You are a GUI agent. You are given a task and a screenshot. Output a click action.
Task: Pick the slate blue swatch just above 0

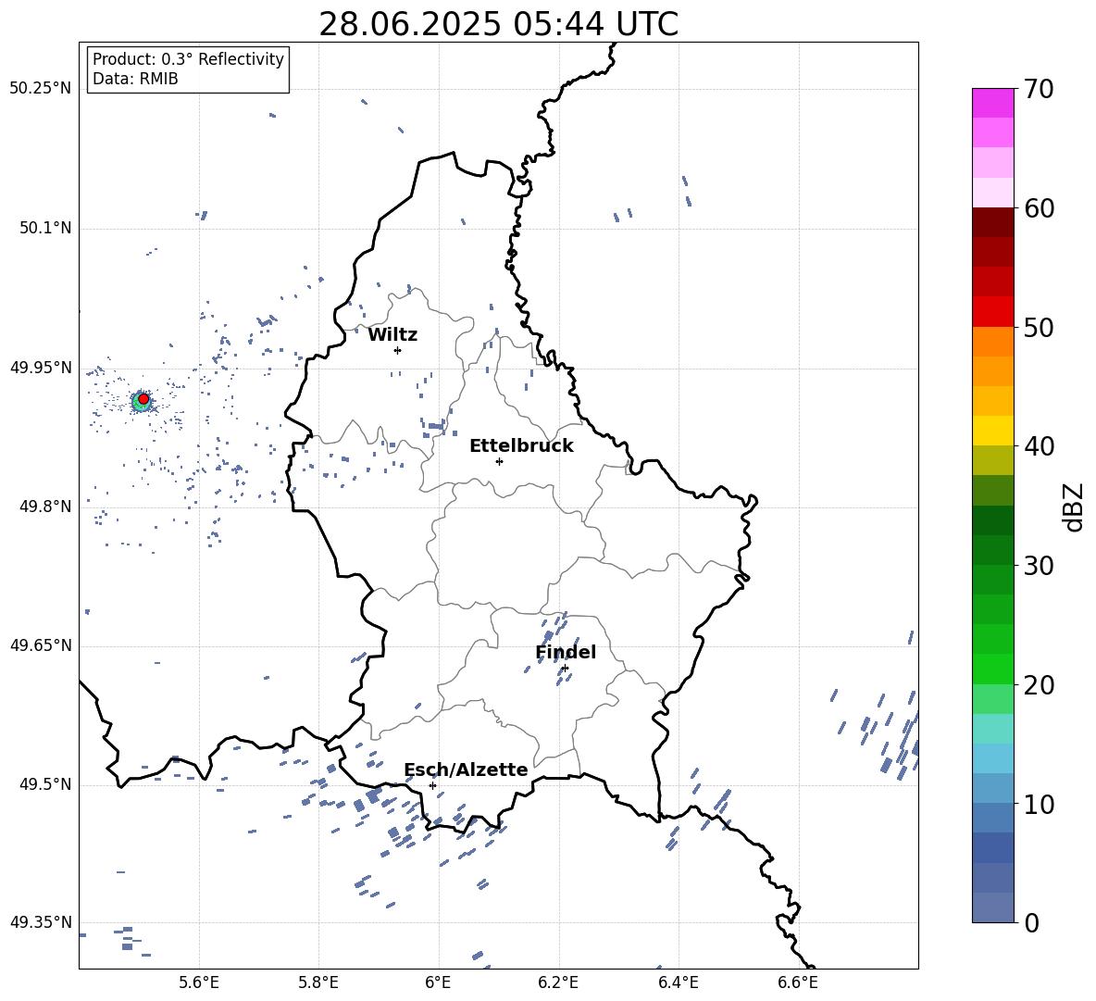993,907
